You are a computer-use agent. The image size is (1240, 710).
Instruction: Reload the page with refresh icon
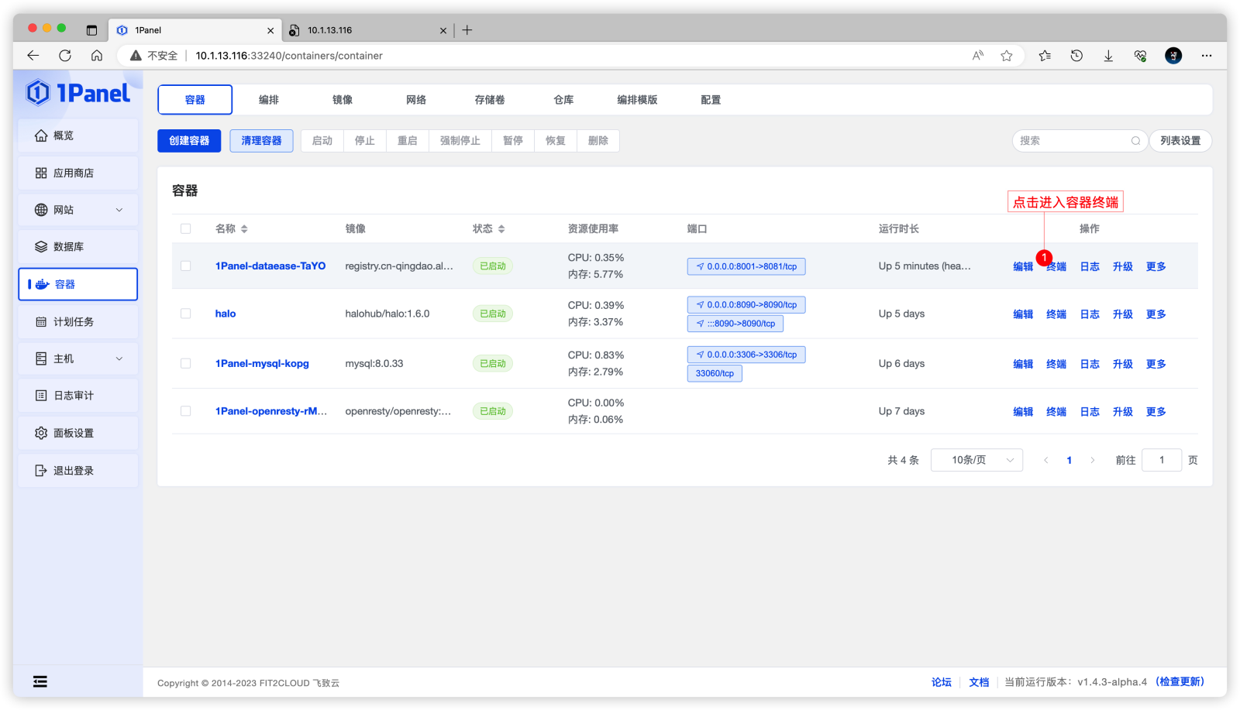[65, 56]
